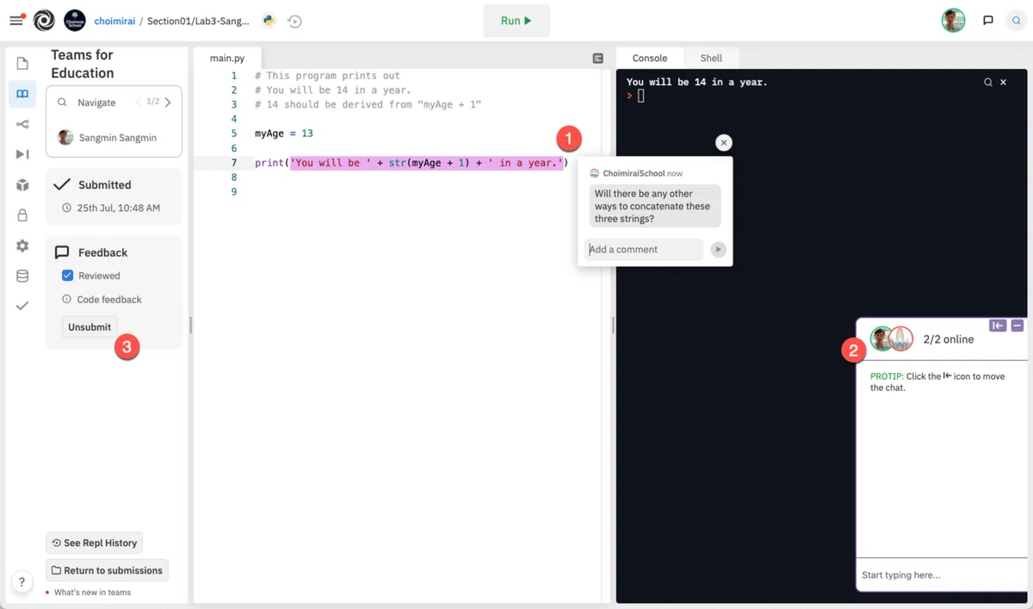Click the editor comments panel icon
The height and width of the screenshot is (609, 1033).
coord(598,59)
